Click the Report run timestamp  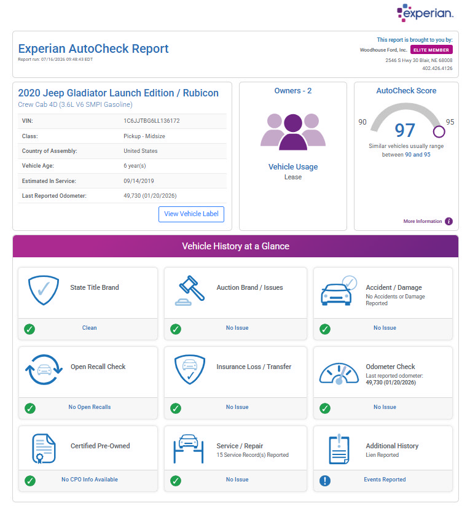55,60
